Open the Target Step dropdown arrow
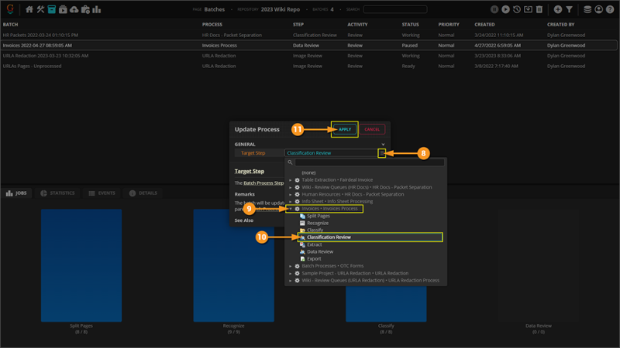This screenshot has height=348, width=620. tap(381, 153)
